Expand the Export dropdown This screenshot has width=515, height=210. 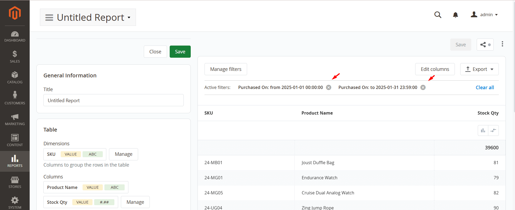[479, 69]
